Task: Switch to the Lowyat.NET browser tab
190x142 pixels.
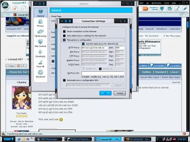Action: point(21,15)
